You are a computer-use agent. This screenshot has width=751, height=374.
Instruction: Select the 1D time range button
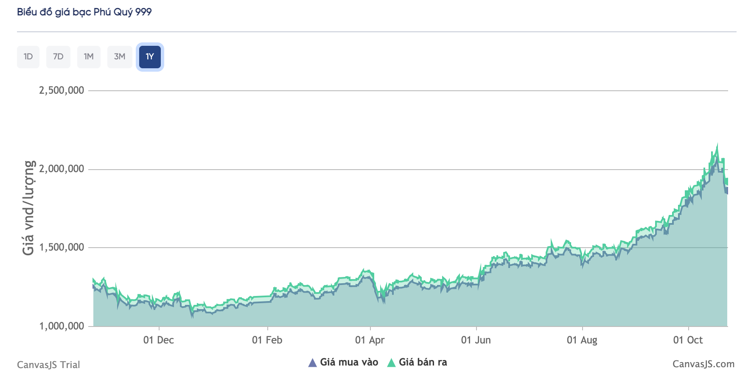coord(28,57)
